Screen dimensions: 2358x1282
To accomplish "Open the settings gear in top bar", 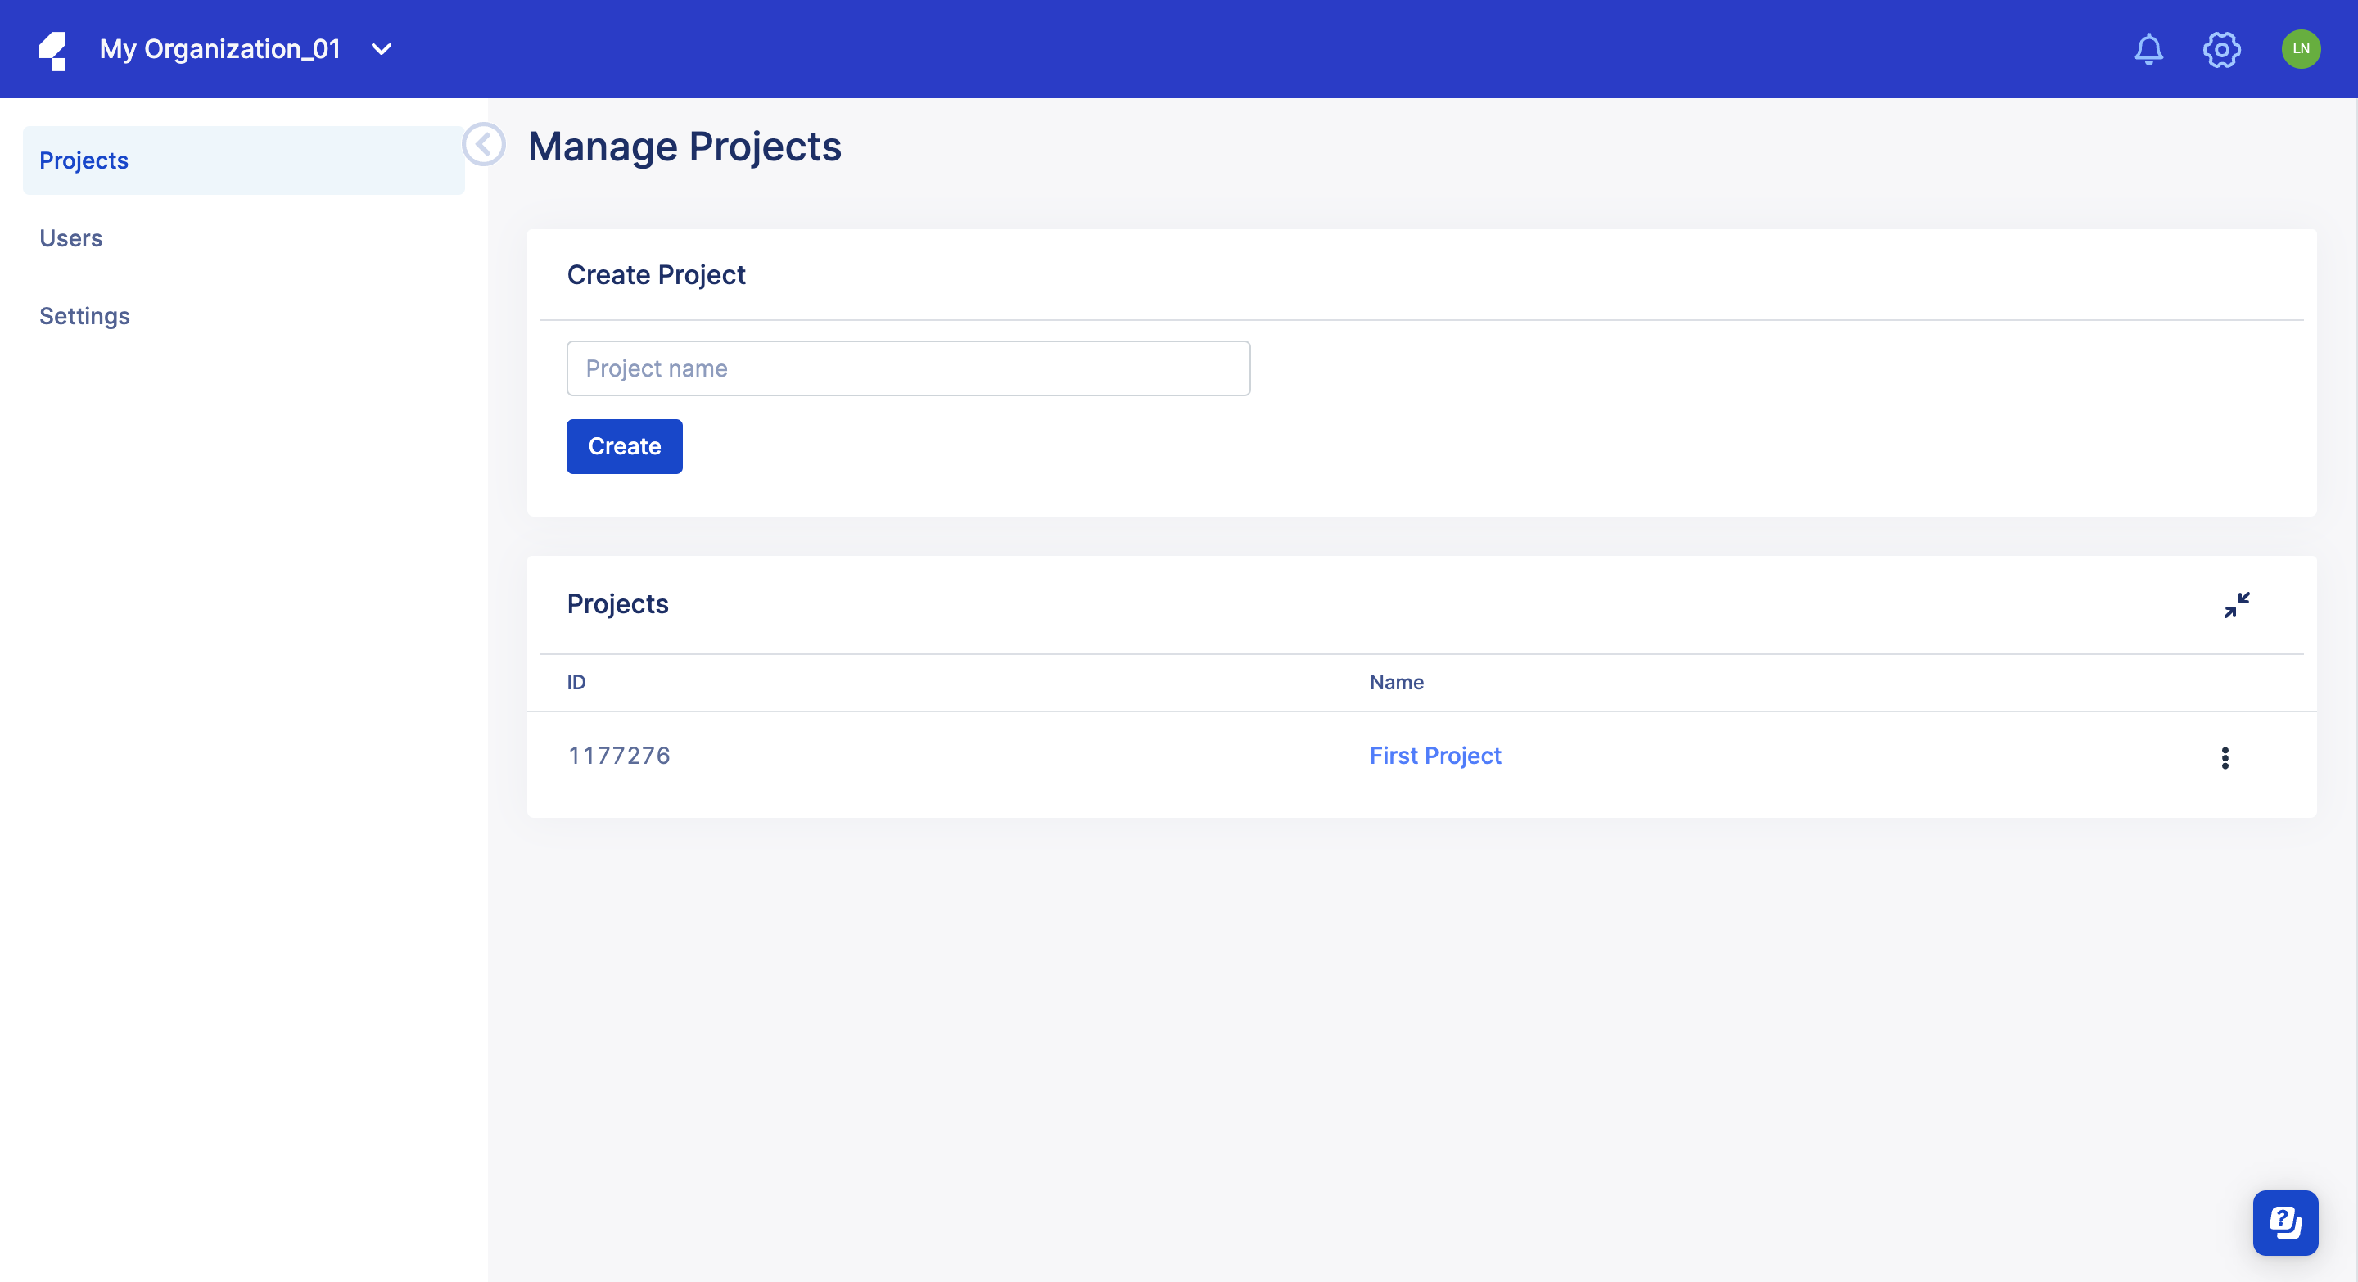I will (x=2221, y=49).
